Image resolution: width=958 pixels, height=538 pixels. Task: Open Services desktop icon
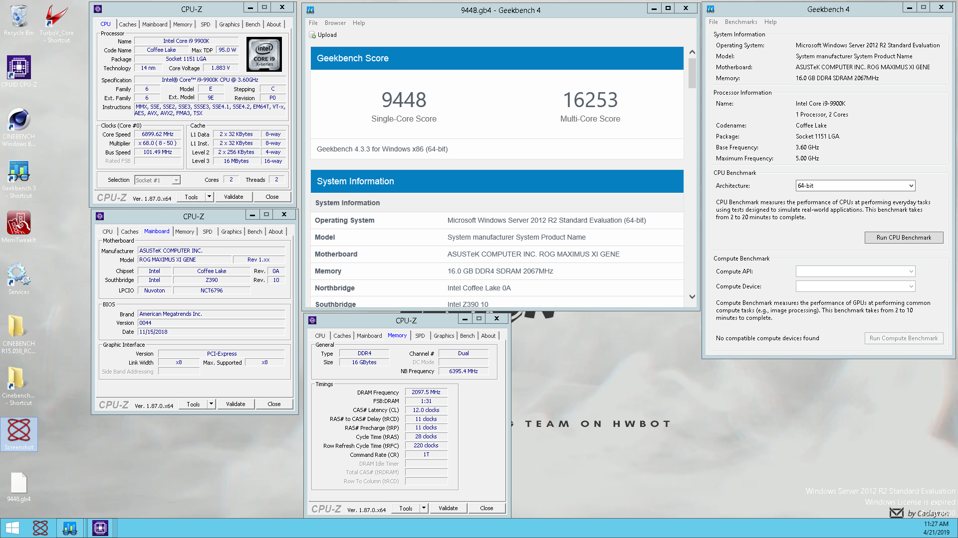pos(19,279)
